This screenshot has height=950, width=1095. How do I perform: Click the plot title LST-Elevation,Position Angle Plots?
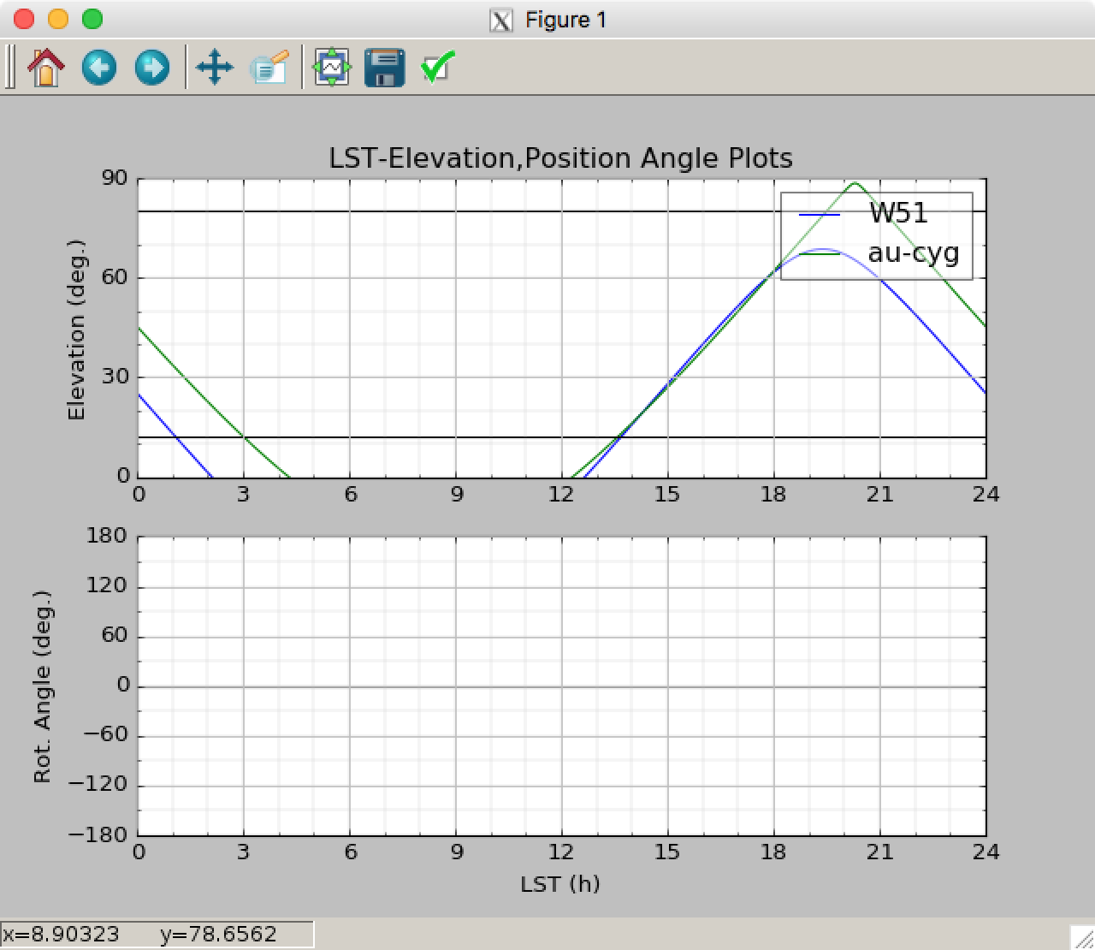click(x=561, y=158)
